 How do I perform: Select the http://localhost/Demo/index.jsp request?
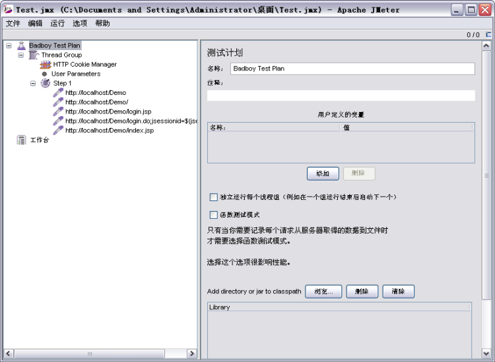(x=110, y=131)
